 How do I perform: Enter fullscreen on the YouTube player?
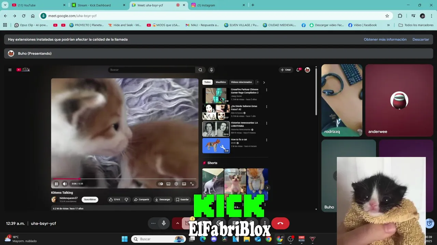[x=192, y=184]
